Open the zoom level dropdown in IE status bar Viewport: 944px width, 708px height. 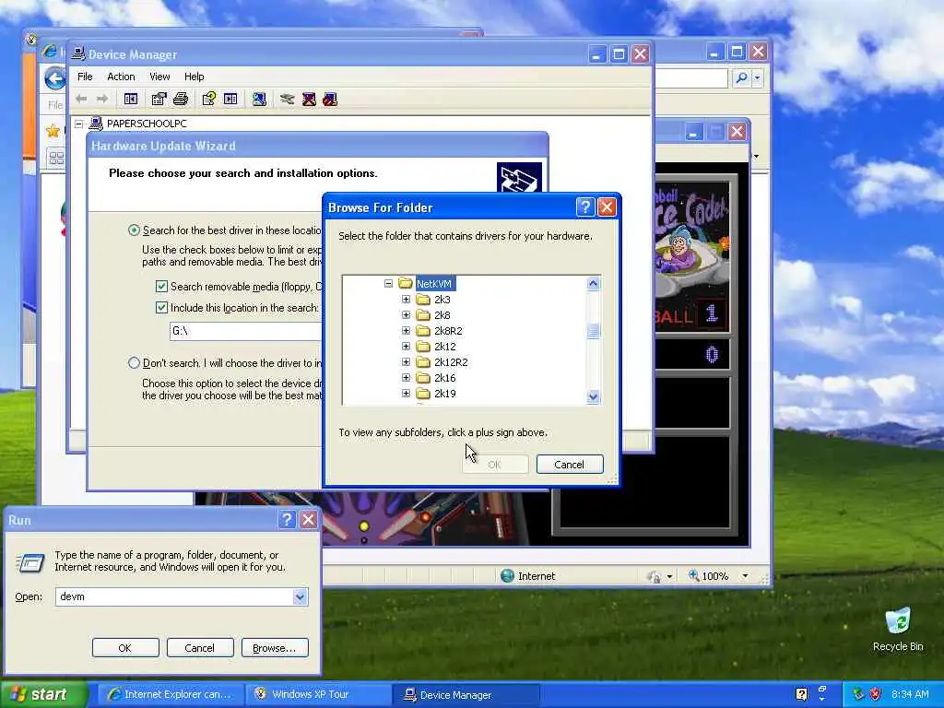click(745, 576)
